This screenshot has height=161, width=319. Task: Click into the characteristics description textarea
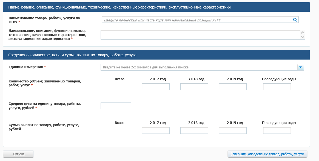pos(200,35)
